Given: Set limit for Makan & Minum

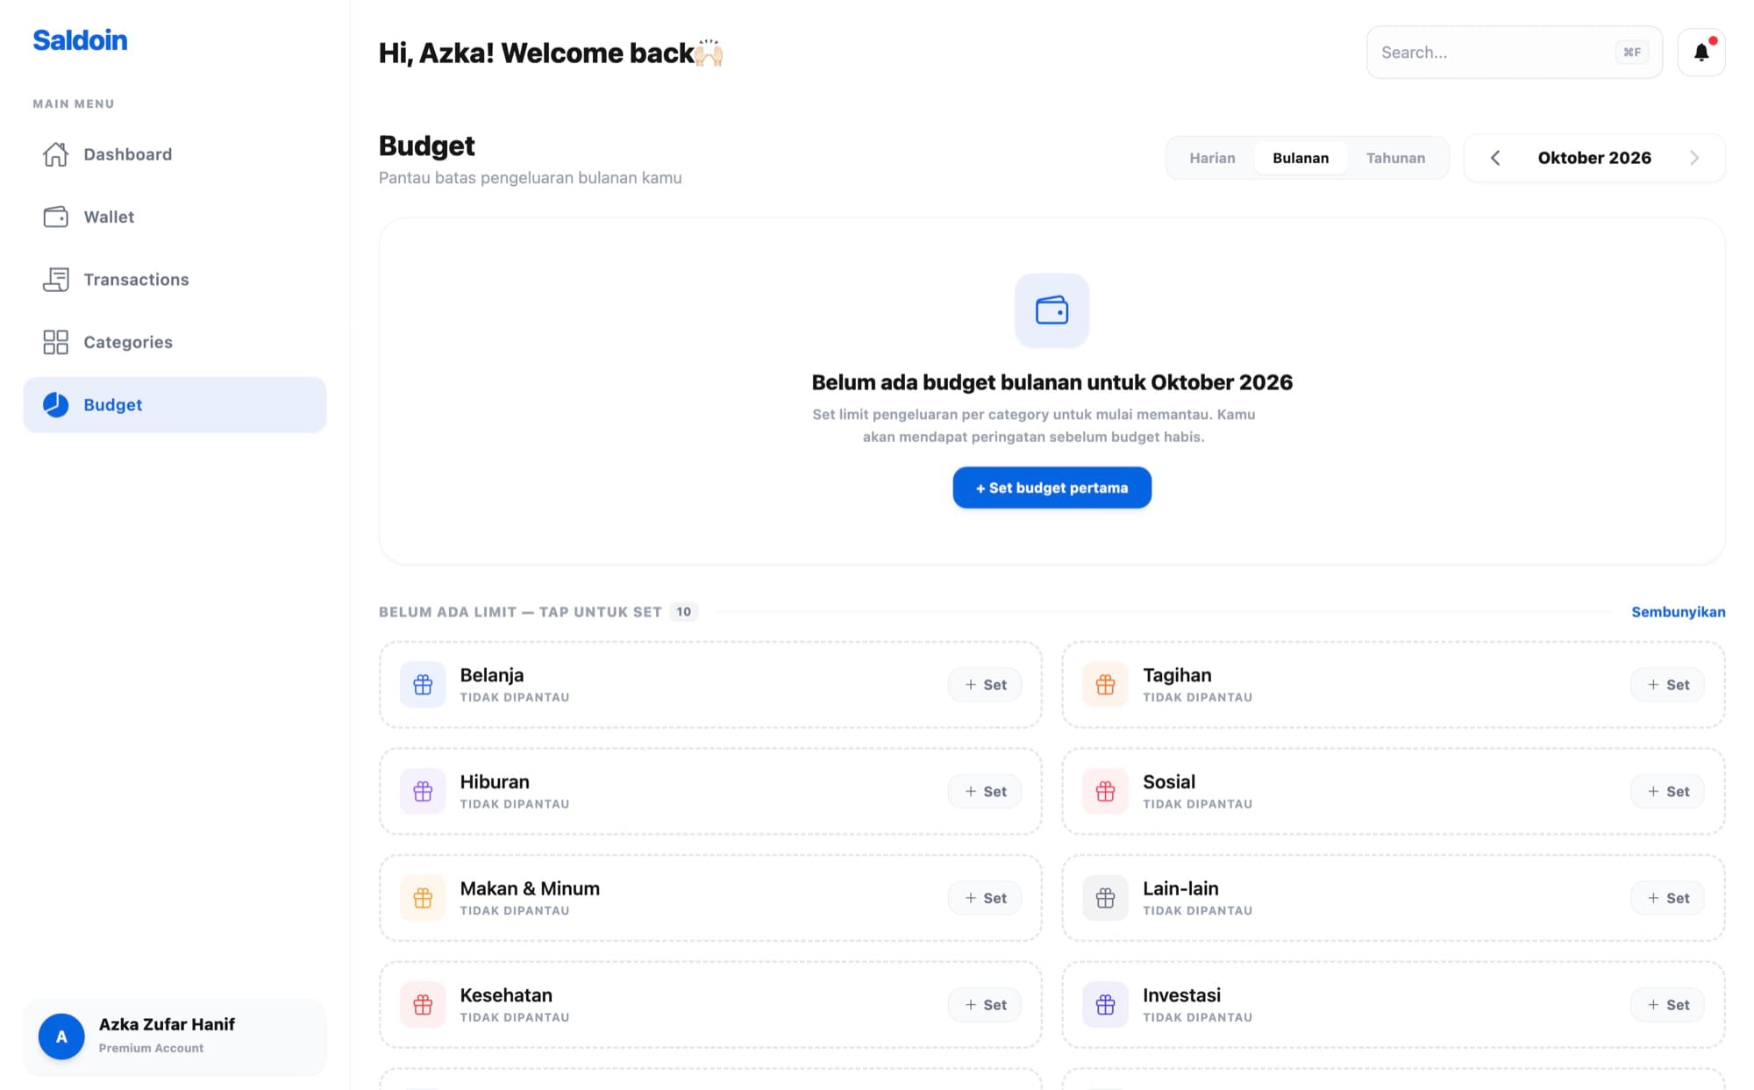Looking at the screenshot, I should (x=984, y=898).
